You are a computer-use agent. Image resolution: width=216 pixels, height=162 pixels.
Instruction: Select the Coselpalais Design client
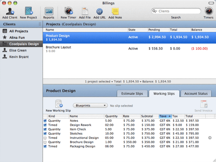(21, 44)
